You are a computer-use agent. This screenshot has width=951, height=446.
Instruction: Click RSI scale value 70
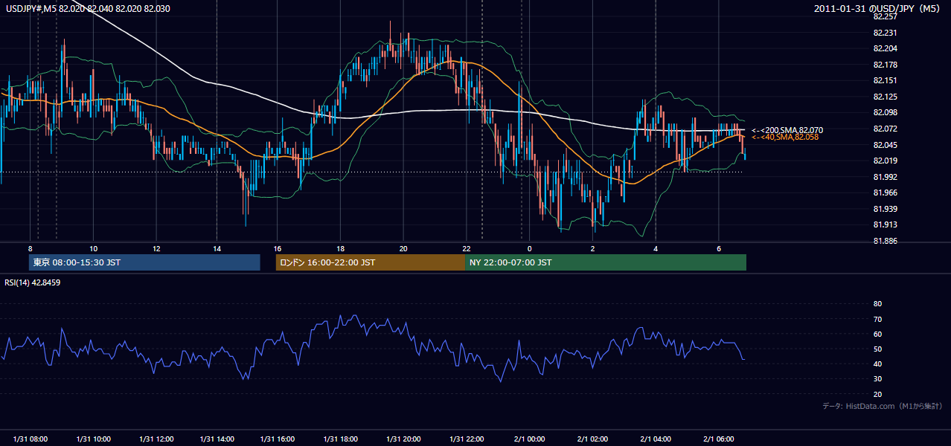877,319
